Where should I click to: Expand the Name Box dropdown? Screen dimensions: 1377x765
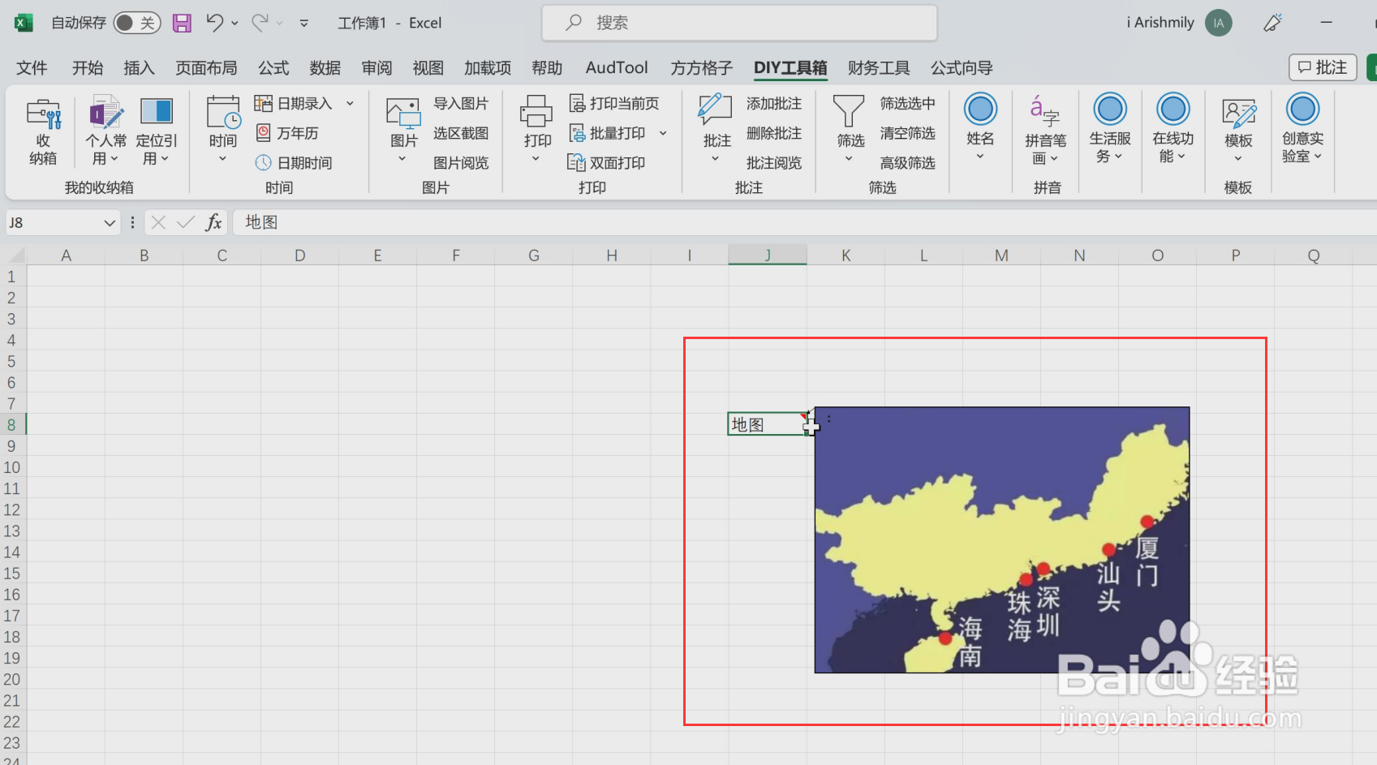coord(110,222)
